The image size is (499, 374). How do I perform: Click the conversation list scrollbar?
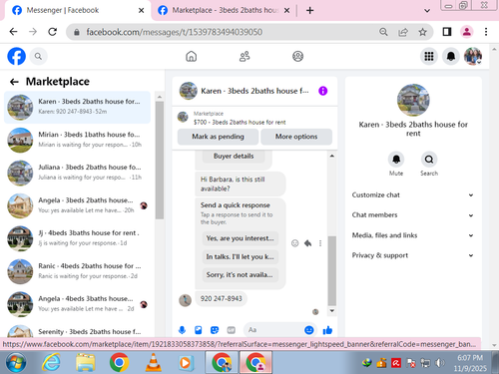pyautogui.click(x=160, y=160)
